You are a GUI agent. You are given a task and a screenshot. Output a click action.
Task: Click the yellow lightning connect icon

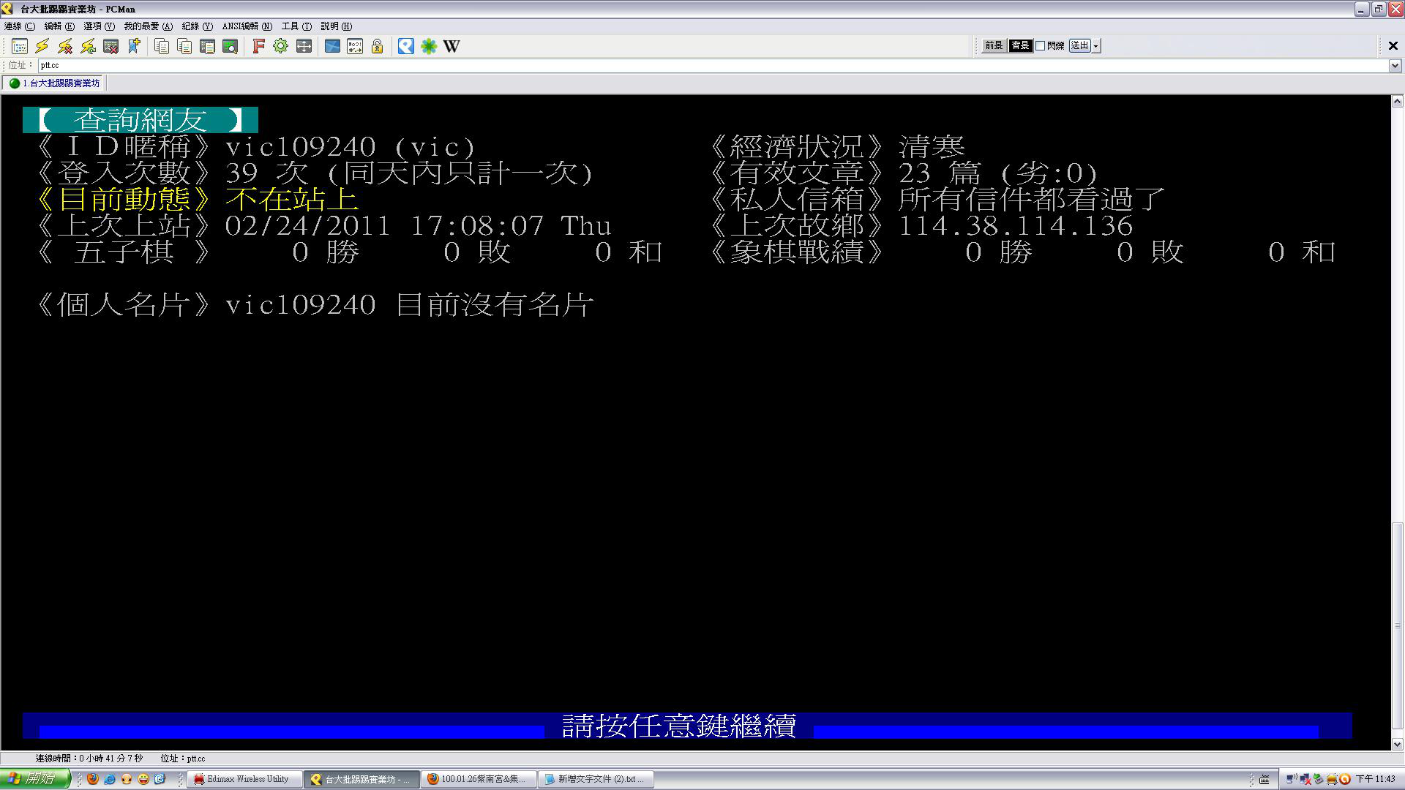click(x=42, y=46)
